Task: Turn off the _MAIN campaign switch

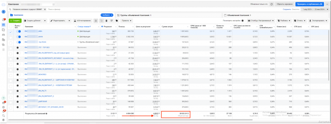Action: [18, 37]
